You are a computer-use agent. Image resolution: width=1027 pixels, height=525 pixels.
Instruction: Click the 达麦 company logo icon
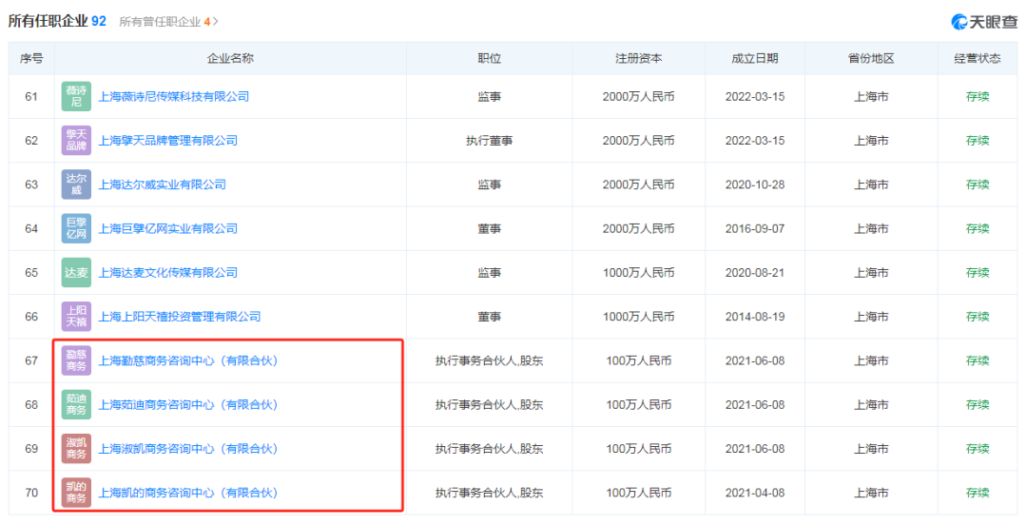coord(76,272)
